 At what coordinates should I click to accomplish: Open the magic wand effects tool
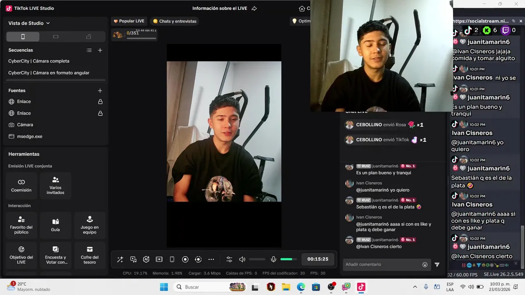pyautogui.click(x=120, y=259)
